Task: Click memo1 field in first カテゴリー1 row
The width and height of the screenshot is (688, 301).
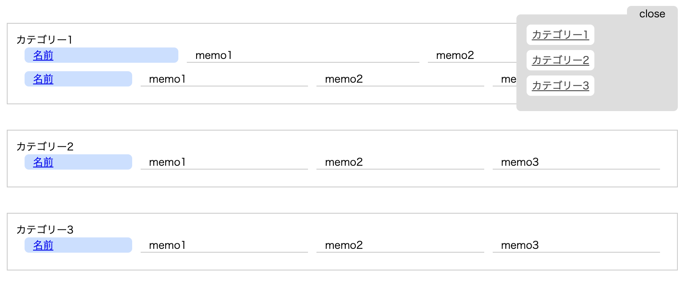Action: [x=302, y=56]
